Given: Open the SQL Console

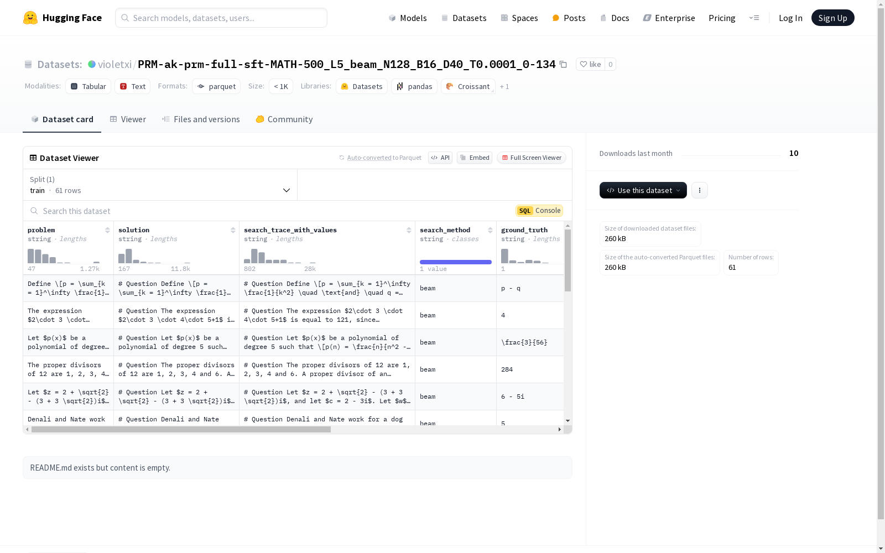Looking at the screenshot, I should tap(539, 211).
